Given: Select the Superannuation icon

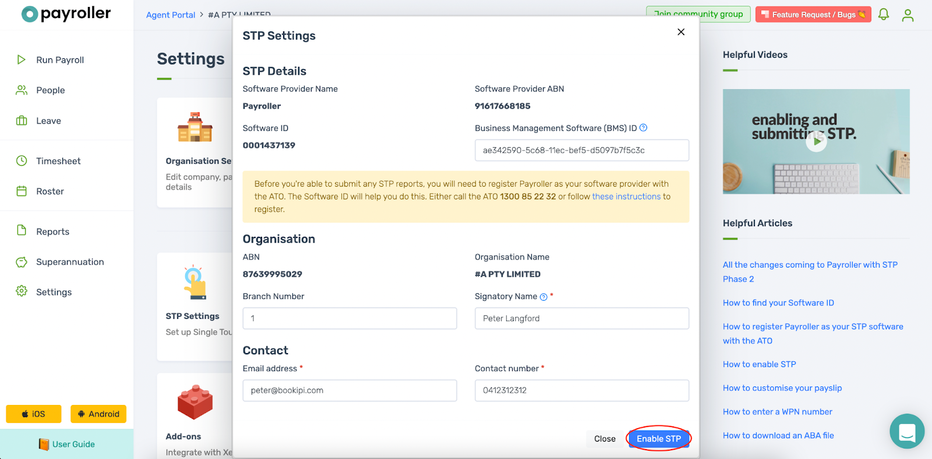Looking at the screenshot, I should (21, 261).
